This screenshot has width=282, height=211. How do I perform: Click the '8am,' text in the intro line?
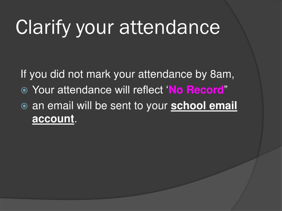click(222, 74)
